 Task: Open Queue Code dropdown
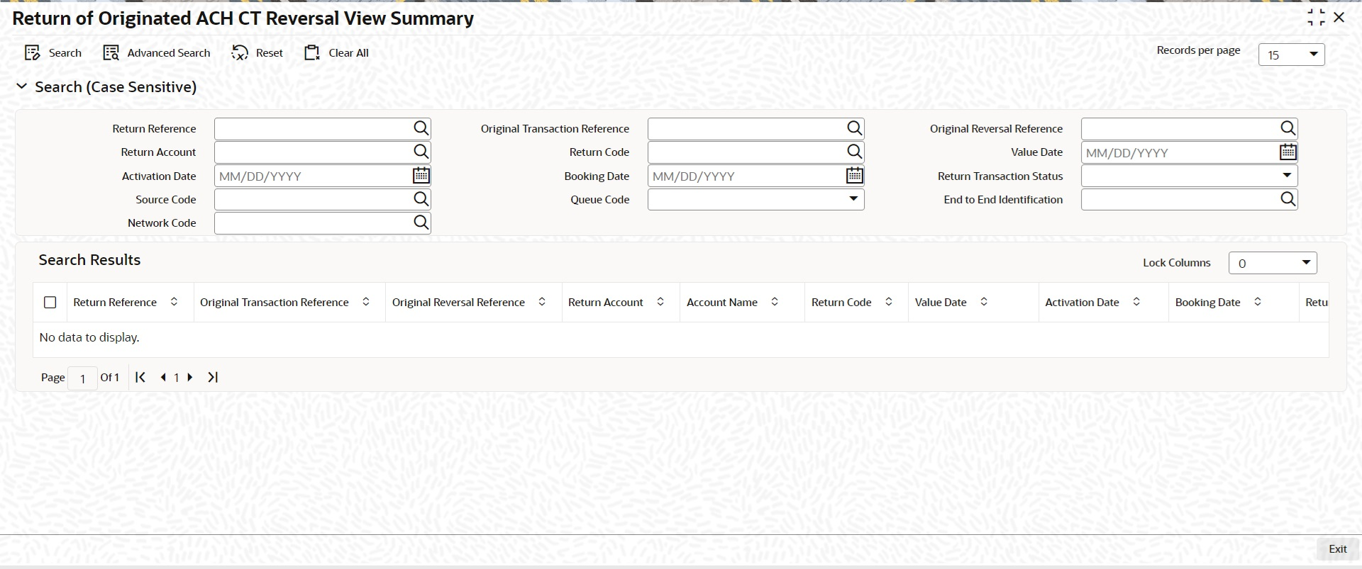tap(755, 199)
